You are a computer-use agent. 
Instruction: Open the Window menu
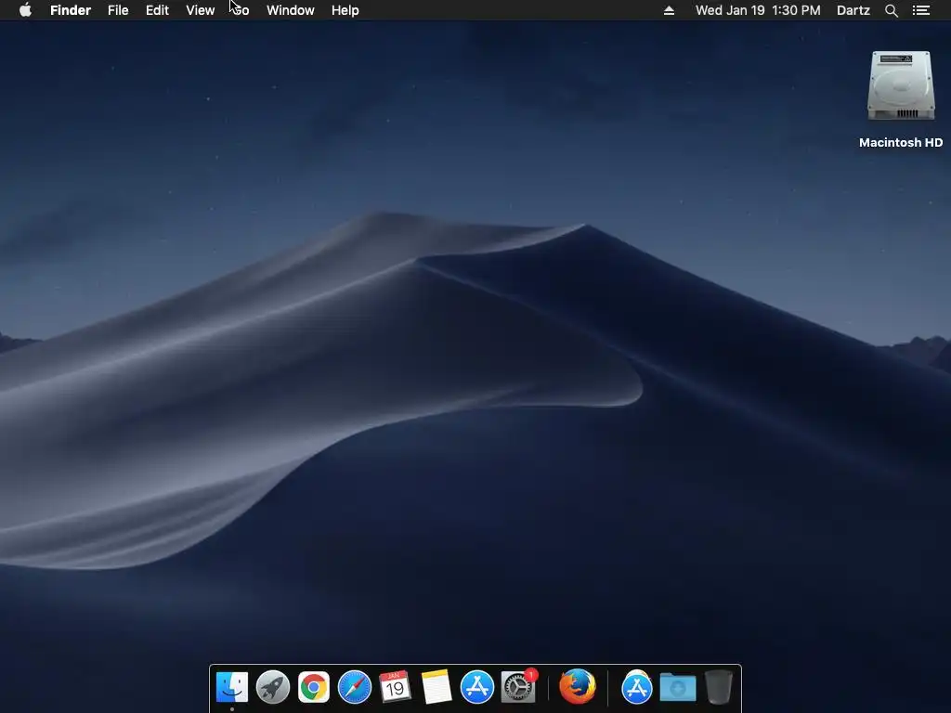click(x=291, y=10)
